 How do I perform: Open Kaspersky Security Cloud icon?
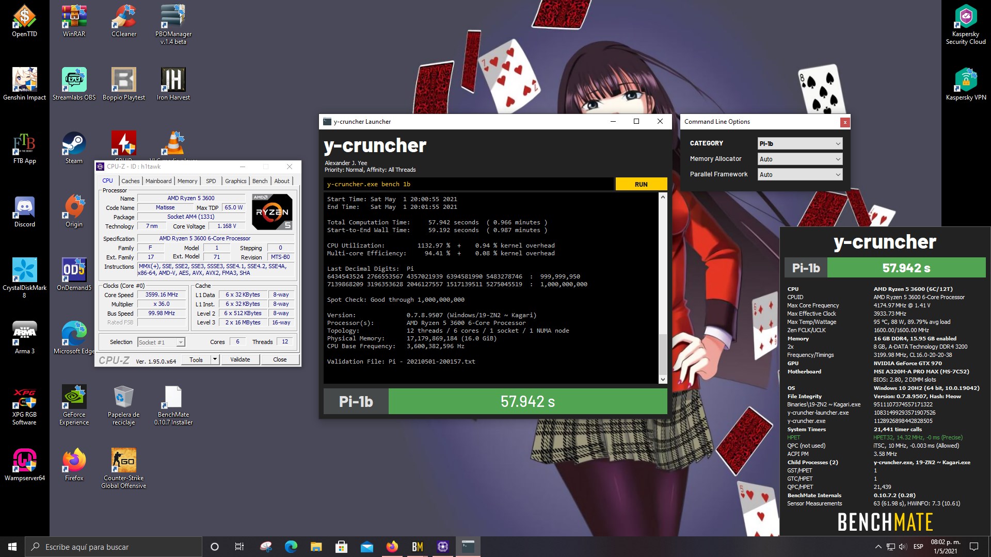[x=966, y=25]
